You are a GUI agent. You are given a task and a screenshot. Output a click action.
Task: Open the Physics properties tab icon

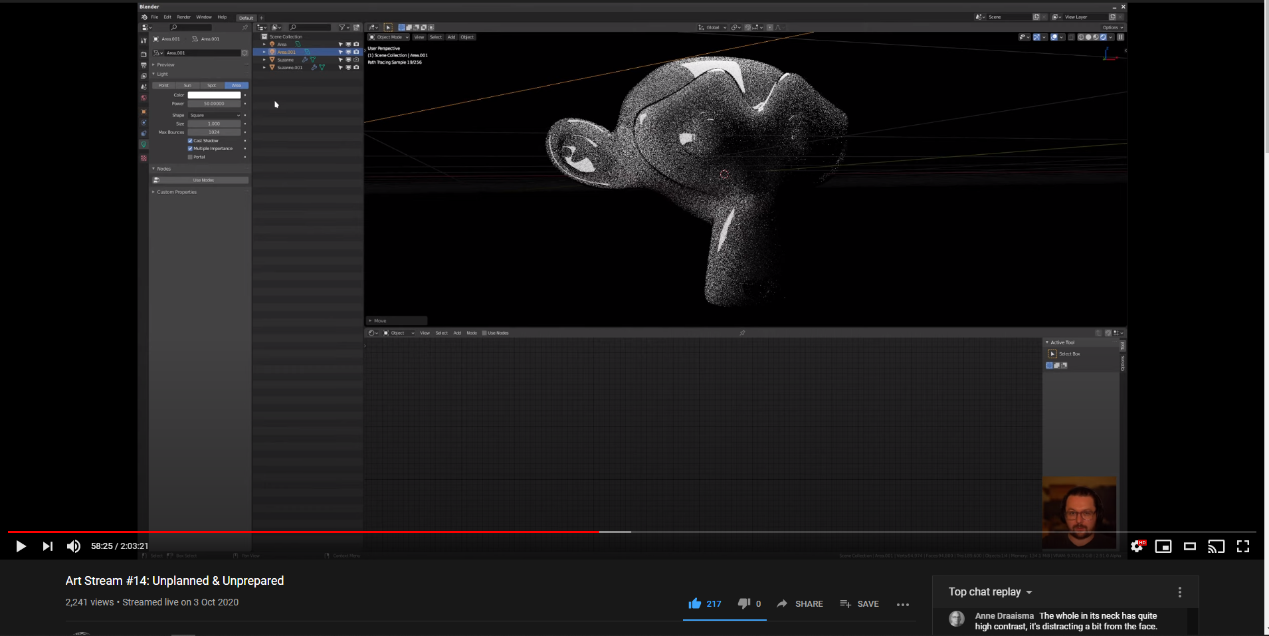(144, 122)
